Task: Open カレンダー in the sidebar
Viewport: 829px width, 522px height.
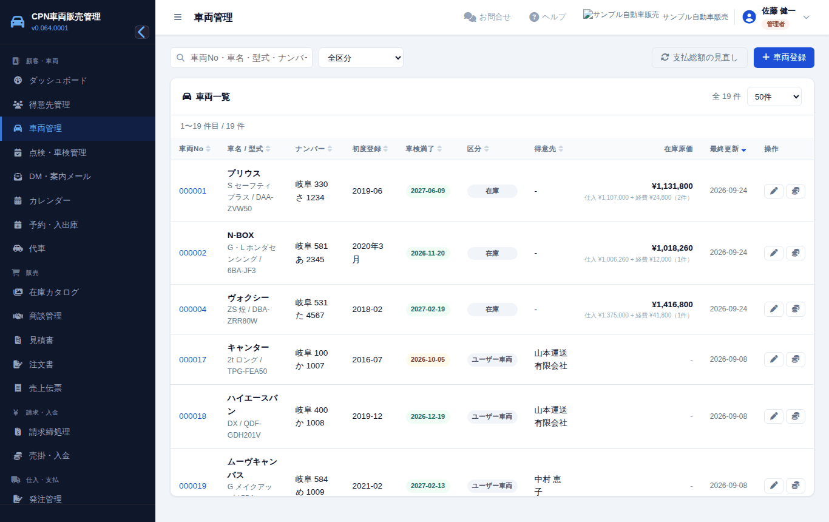Action: point(78,200)
